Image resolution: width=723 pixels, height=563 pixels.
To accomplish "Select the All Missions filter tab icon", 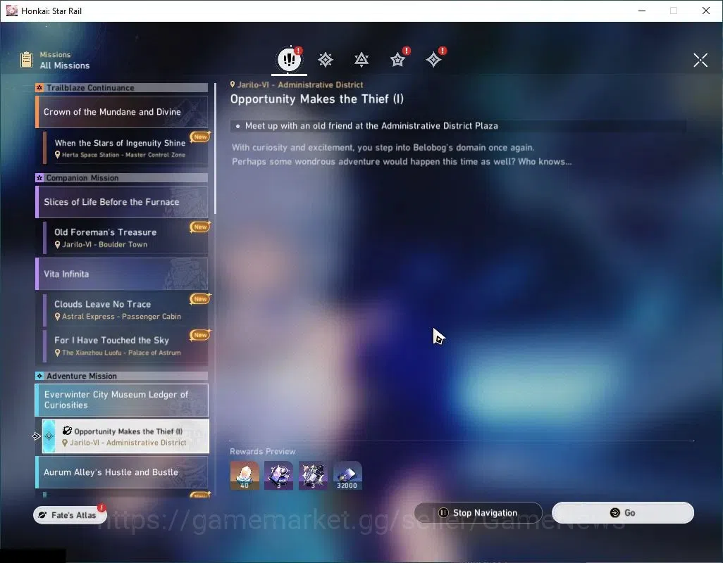I will [289, 59].
